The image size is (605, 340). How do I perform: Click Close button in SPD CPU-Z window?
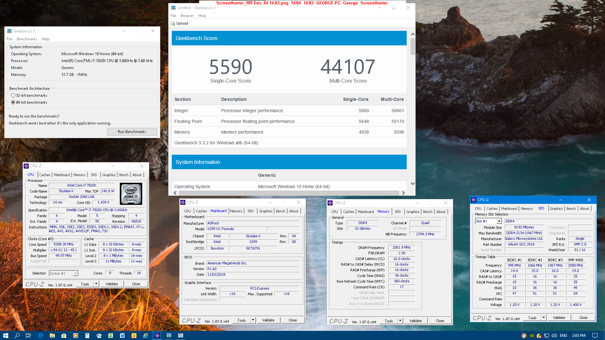(583, 318)
